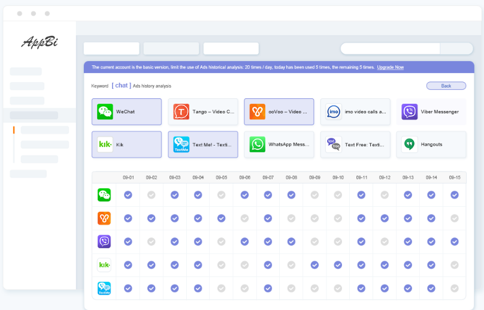The height and width of the screenshot is (310, 484).
Task: Toggle Kik check for 09-09
Action: coord(314,265)
